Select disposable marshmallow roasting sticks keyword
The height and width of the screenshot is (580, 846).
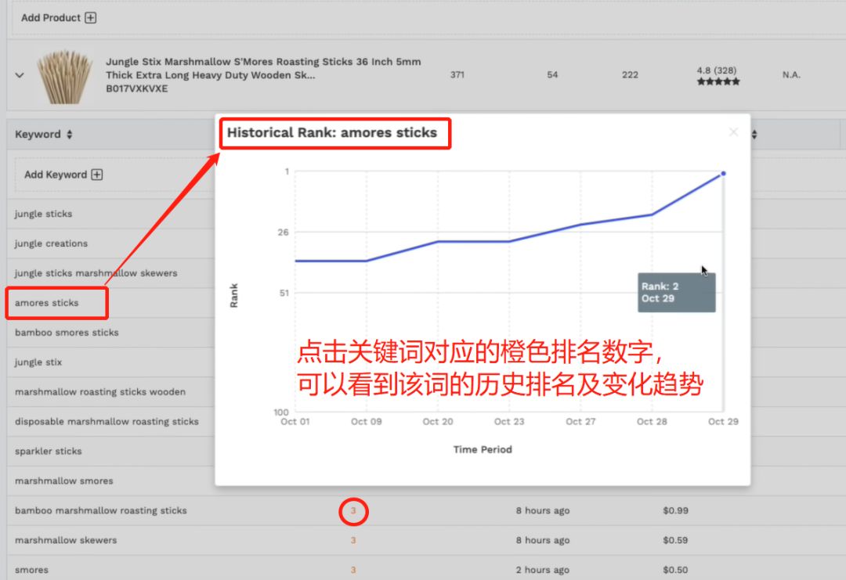click(107, 422)
